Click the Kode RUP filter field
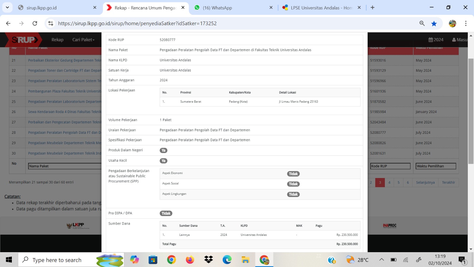Viewport: 474px width, 267px height. coord(390,166)
